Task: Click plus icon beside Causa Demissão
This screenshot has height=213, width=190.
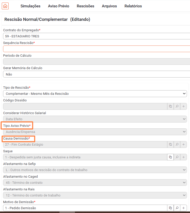Action: tap(183, 144)
